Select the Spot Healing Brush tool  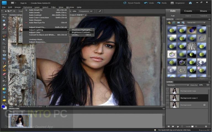(4, 66)
